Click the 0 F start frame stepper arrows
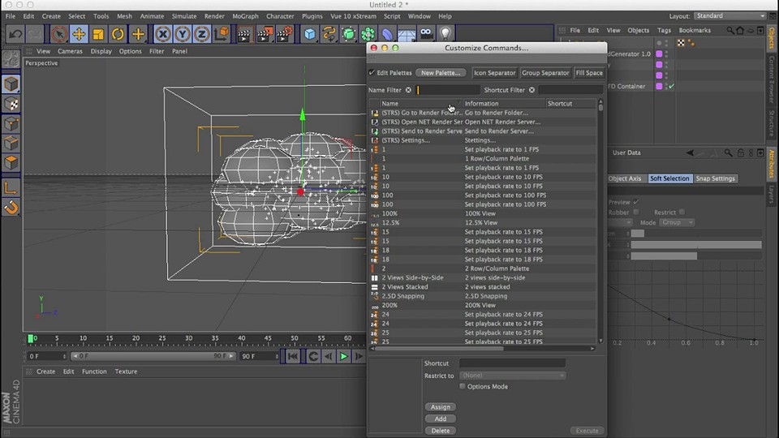 click(64, 356)
